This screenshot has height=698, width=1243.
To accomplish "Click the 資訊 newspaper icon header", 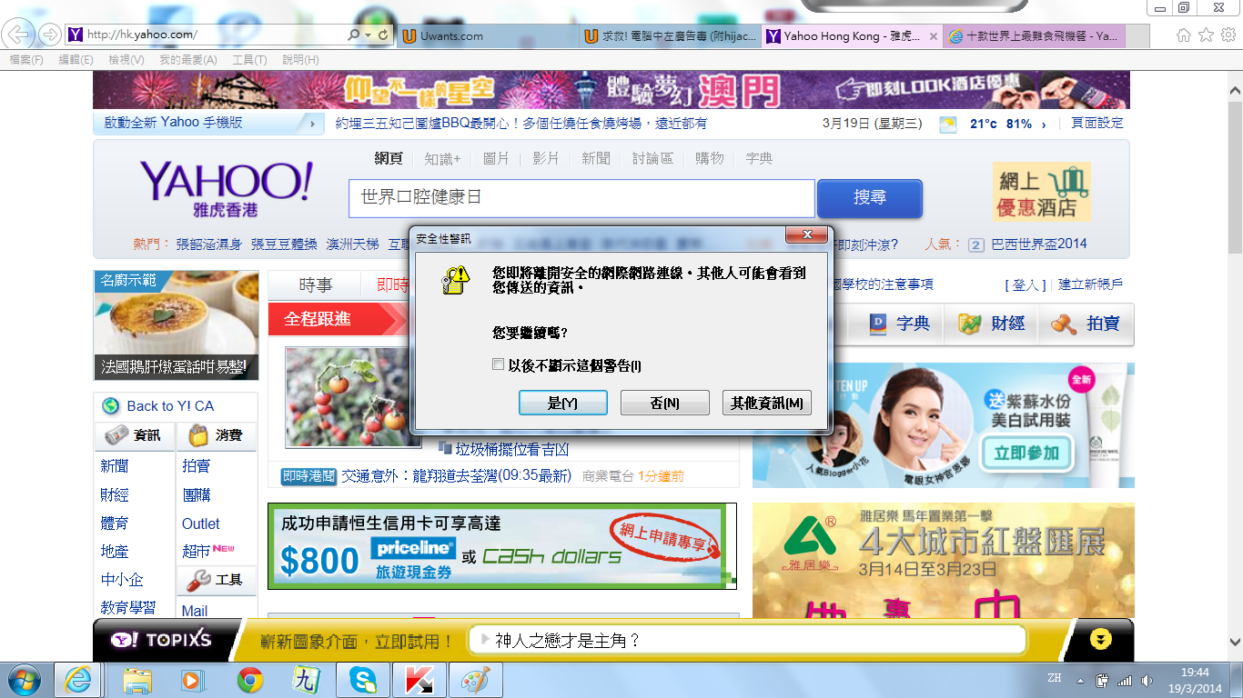I will pyautogui.click(x=134, y=435).
